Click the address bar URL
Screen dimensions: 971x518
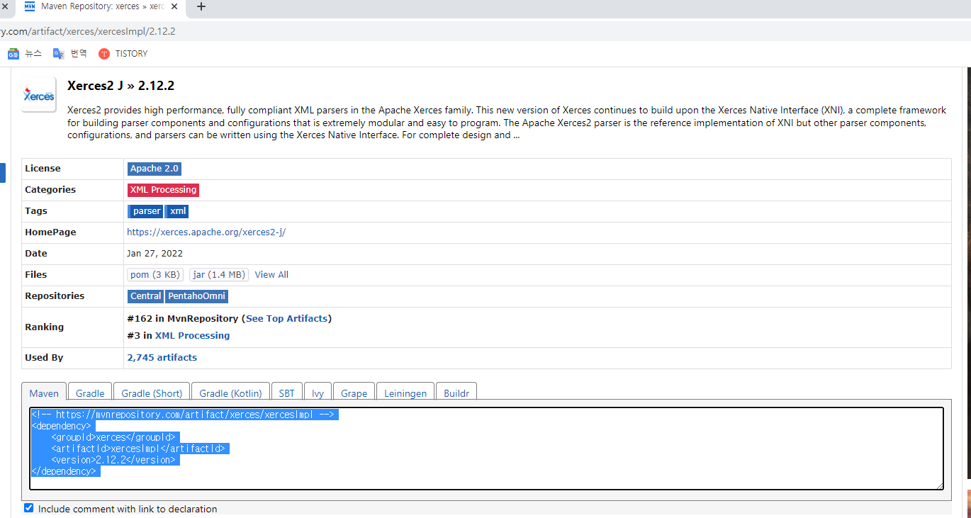88,32
